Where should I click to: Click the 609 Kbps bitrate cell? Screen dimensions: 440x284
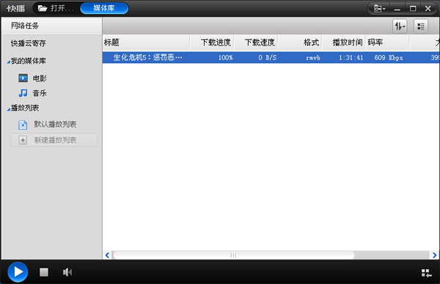pos(389,58)
